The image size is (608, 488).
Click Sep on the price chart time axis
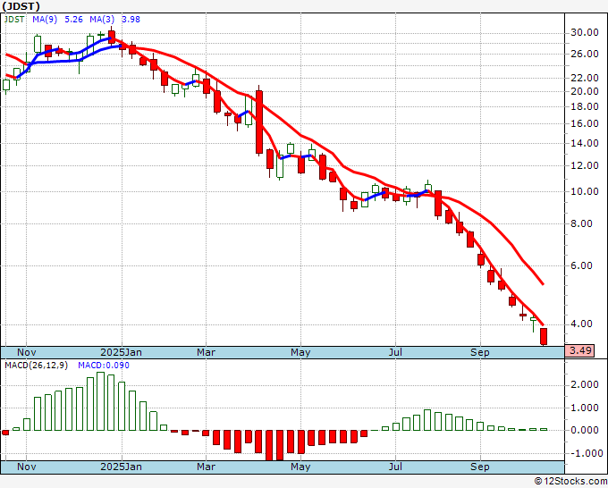tap(480, 352)
